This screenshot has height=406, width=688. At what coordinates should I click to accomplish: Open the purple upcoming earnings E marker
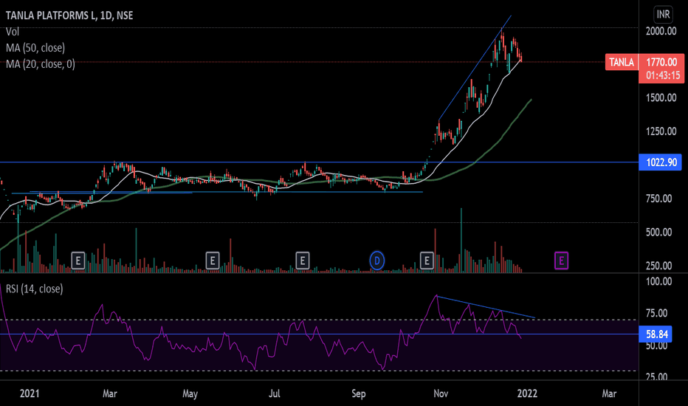pyautogui.click(x=561, y=261)
